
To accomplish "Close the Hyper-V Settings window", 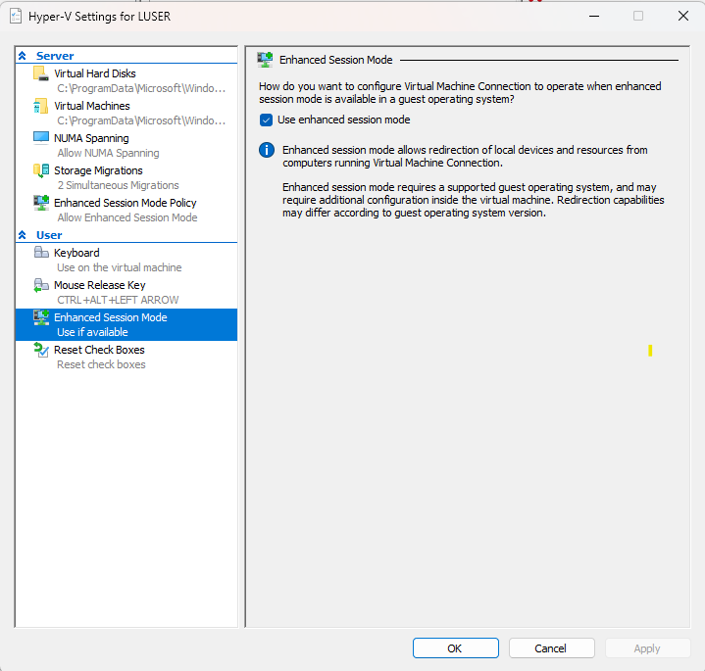I will tap(683, 17).
